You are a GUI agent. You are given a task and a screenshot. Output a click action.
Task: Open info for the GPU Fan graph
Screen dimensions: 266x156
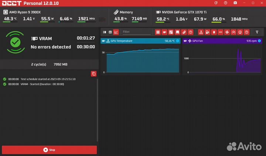click(259, 41)
